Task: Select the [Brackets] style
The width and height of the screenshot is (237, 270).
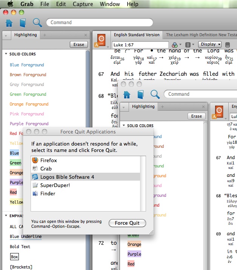Action: [x=21, y=267]
